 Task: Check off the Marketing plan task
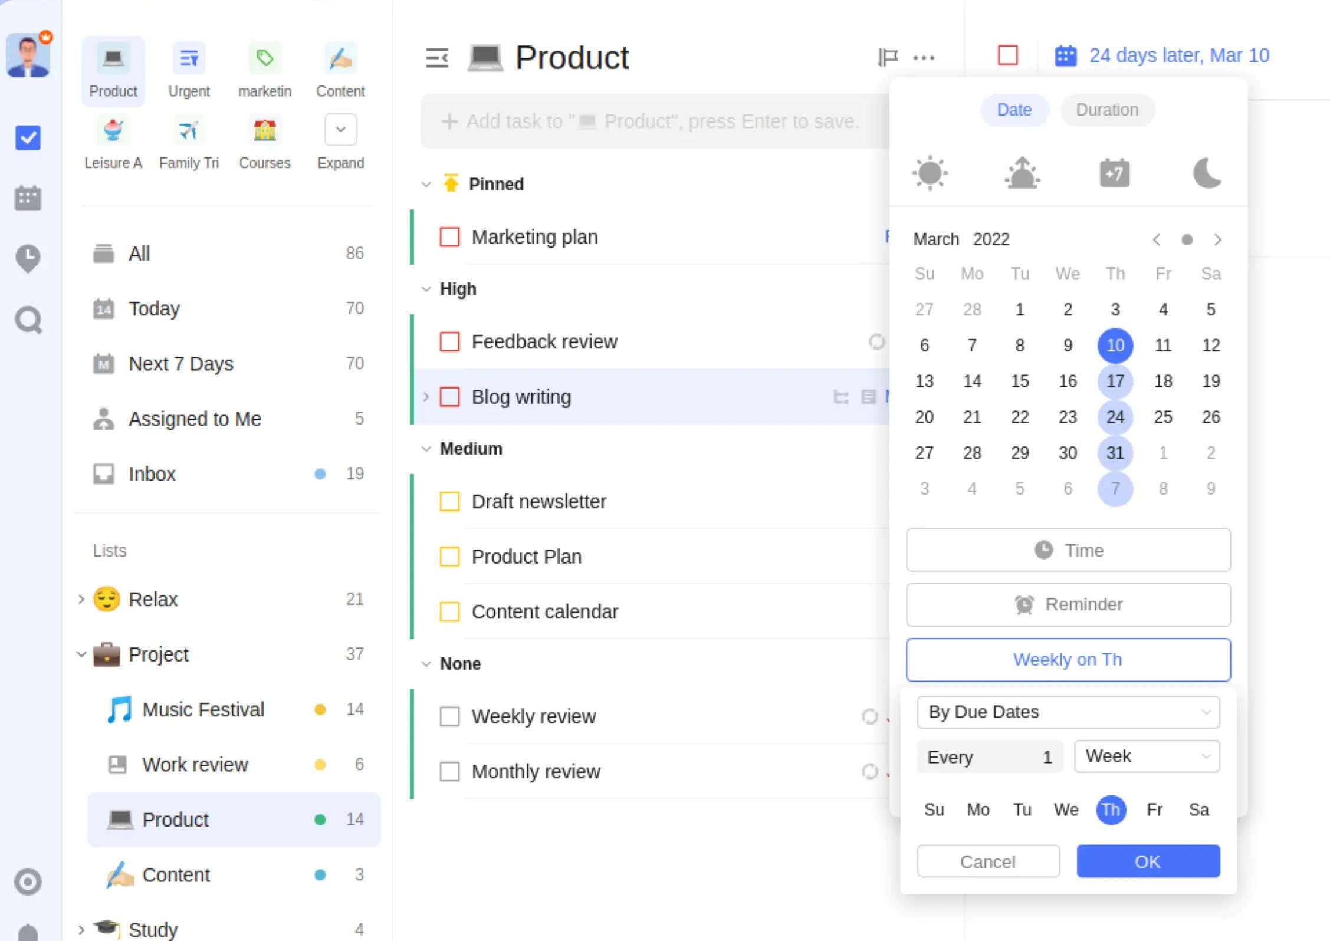click(449, 237)
